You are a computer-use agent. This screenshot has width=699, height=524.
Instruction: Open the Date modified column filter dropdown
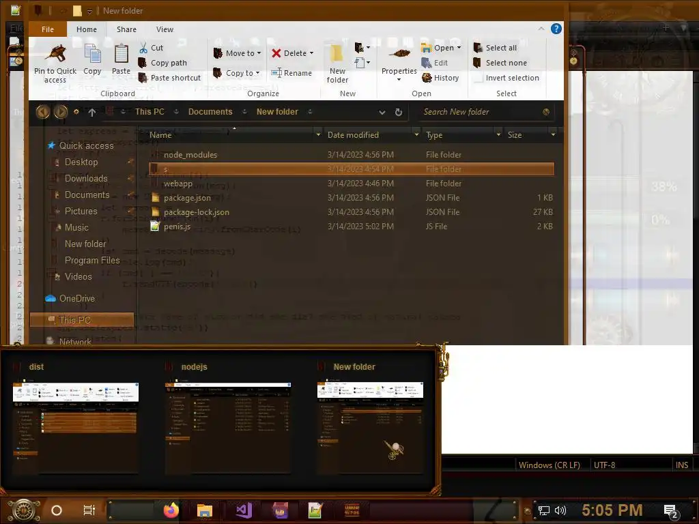click(416, 134)
